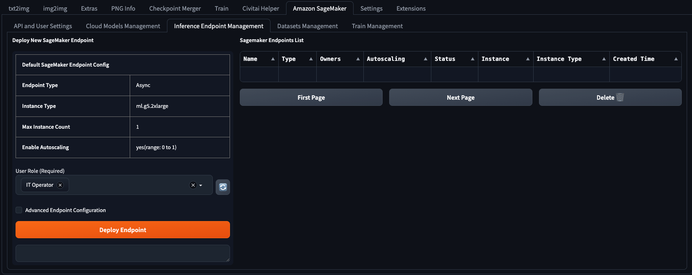The height and width of the screenshot is (275, 692).
Task: Clear all selected user roles
Action: 193,185
